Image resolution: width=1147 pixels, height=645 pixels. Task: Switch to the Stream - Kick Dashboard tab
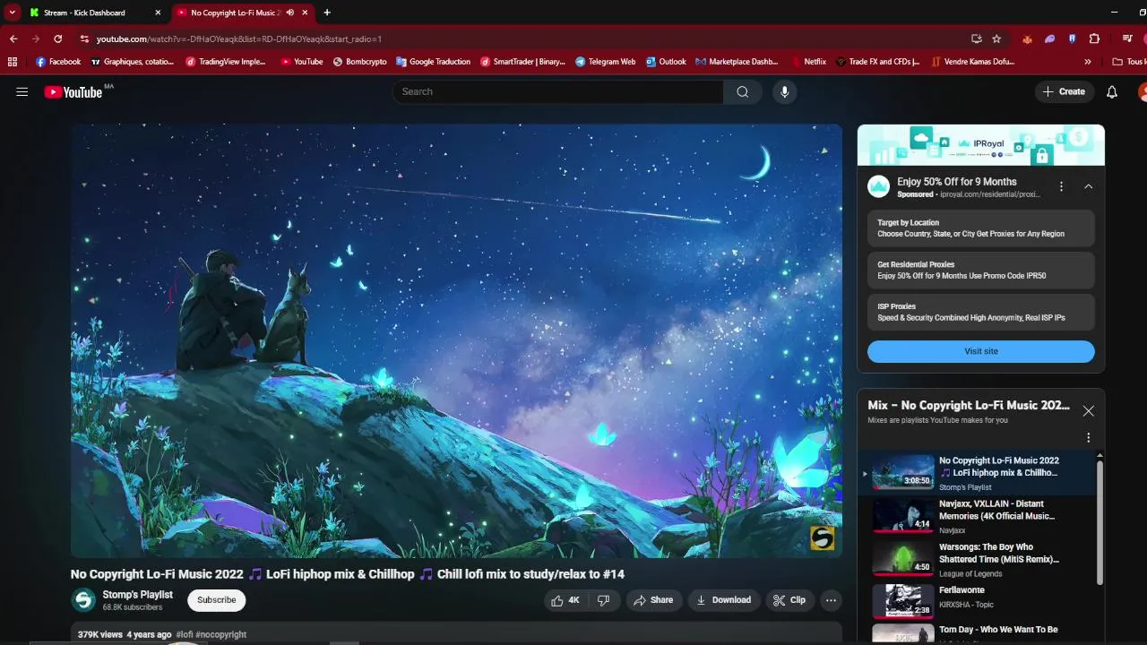pos(96,13)
